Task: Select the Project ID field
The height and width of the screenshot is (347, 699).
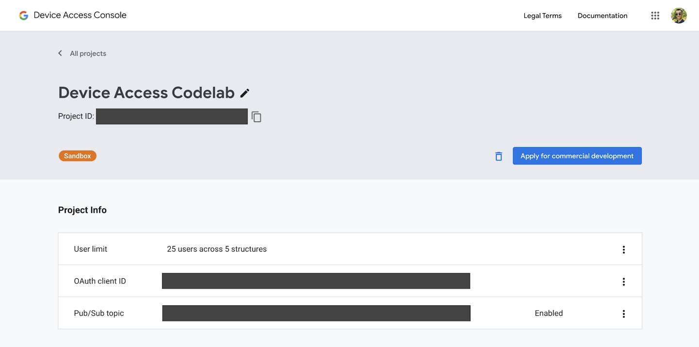Action: pyautogui.click(x=171, y=116)
